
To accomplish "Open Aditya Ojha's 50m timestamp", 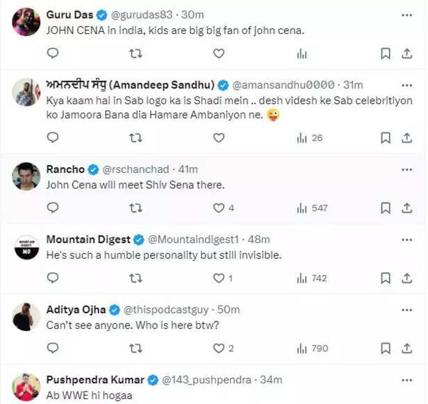I will click(x=229, y=310).
